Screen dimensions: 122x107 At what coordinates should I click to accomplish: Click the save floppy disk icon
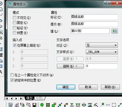pos(34,105)
